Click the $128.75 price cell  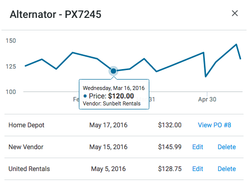[170, 169]
